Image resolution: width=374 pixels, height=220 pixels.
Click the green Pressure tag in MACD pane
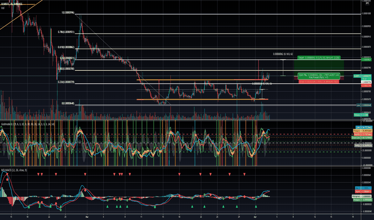[x=362, y=200]
